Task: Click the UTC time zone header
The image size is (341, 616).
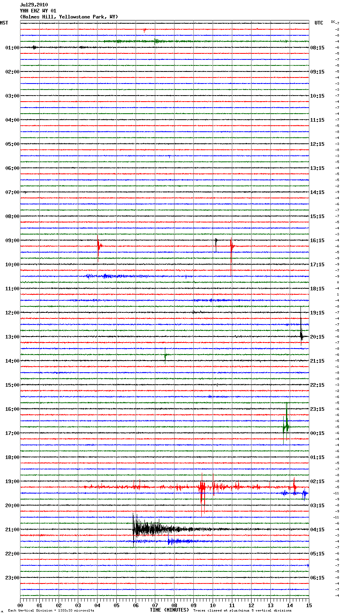Action: (x=319, y=23)
